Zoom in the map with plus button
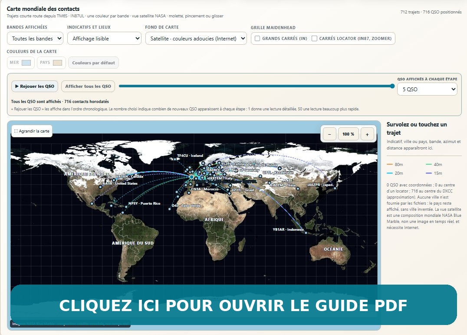Image resolution: width=467 pixels, height=335 pixels. coord(367,134)
